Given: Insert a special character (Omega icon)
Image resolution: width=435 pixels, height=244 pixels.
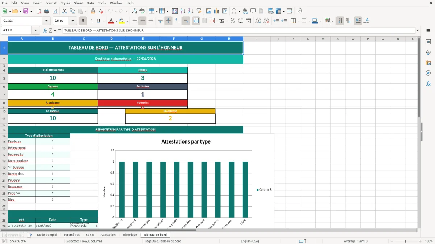Looking at the screenshot, I should (234, 11).
